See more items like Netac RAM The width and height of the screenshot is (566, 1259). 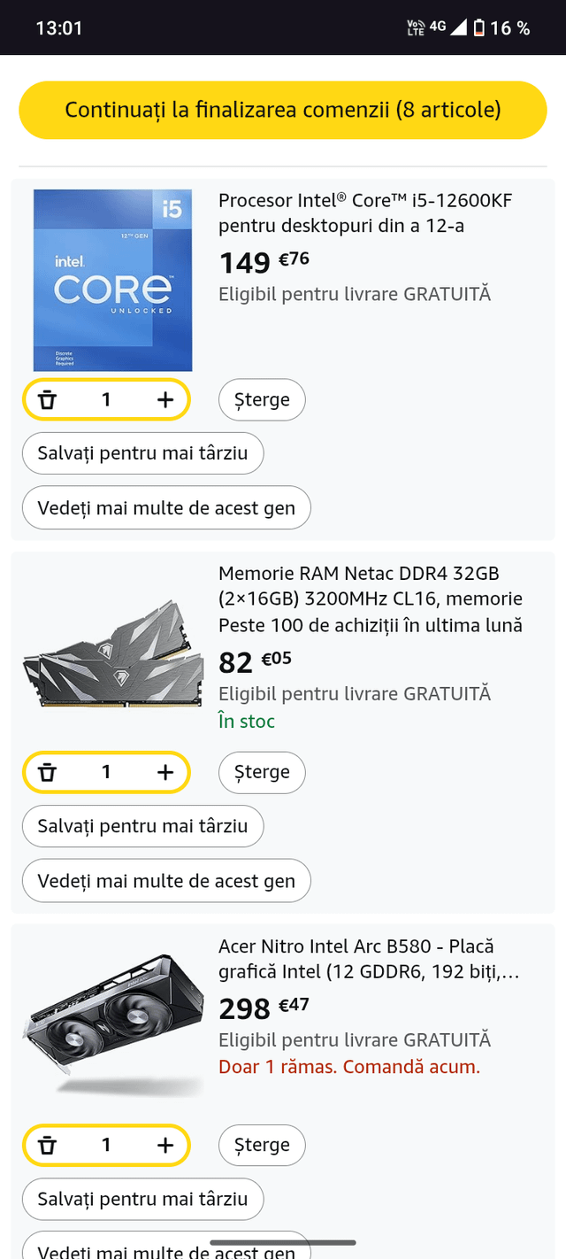(x=166, y=882)
